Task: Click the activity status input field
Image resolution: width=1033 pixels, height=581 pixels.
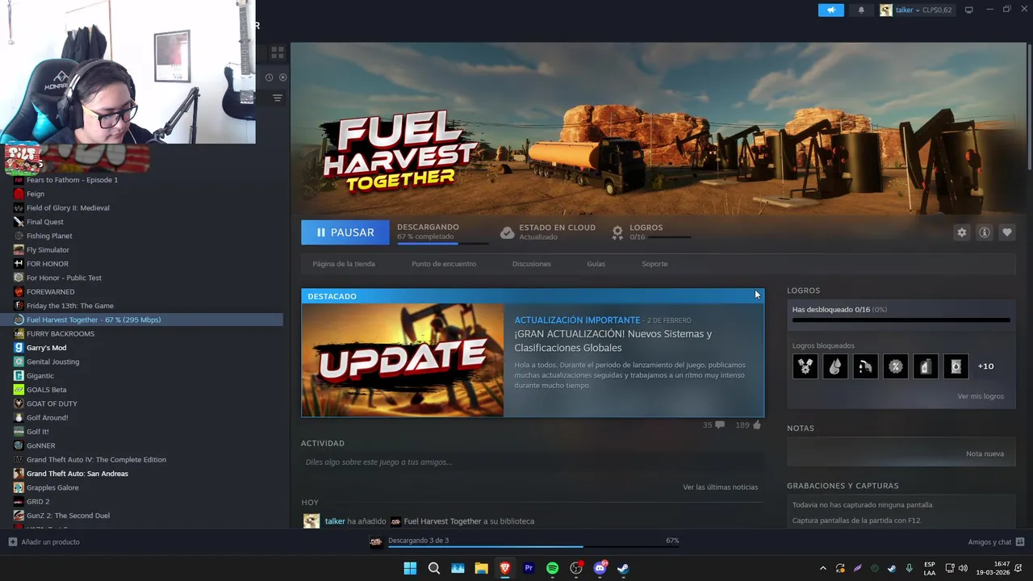Action: (531, 462)
